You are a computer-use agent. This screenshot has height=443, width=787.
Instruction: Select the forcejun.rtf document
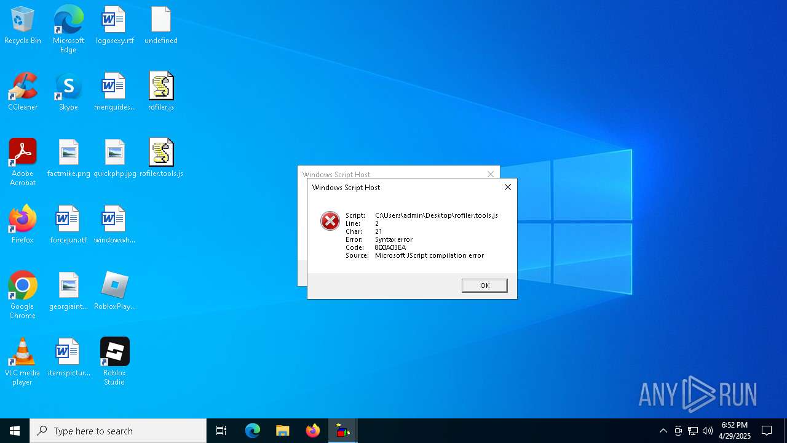pos(68,225)
